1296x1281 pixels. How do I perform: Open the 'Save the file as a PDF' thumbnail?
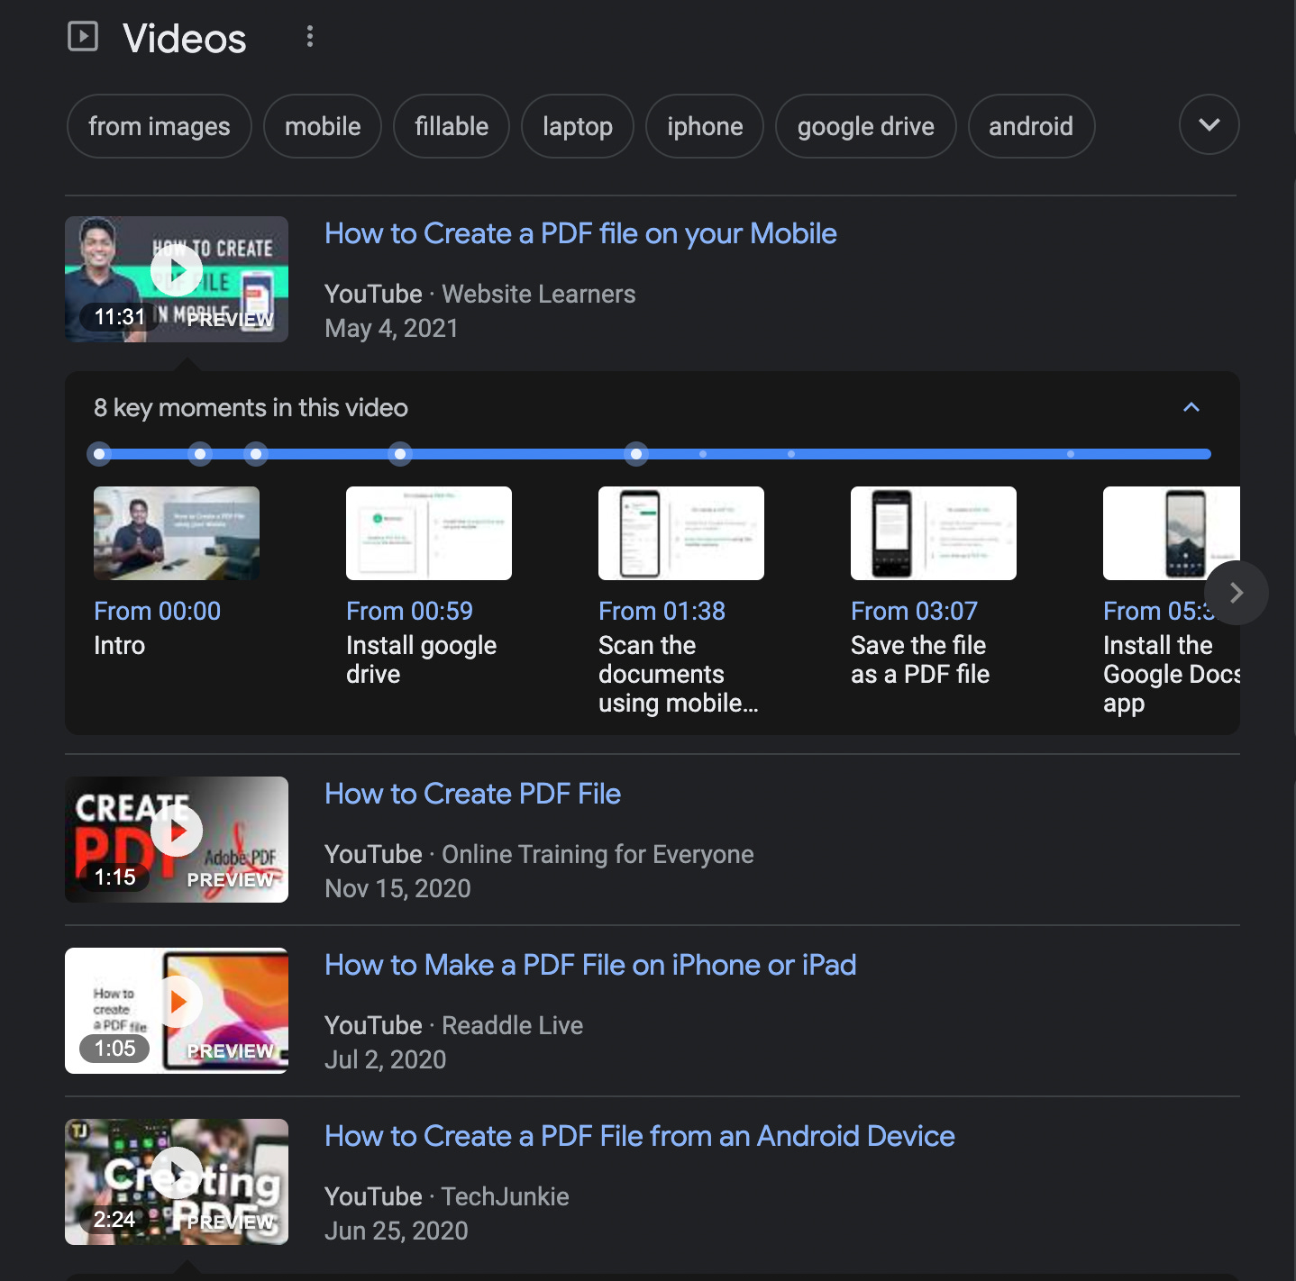point(934,533)
